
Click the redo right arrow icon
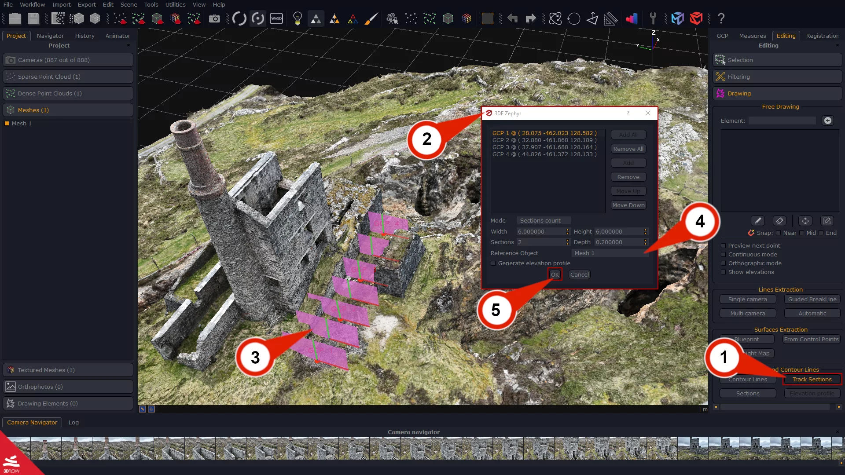[531, 18]
